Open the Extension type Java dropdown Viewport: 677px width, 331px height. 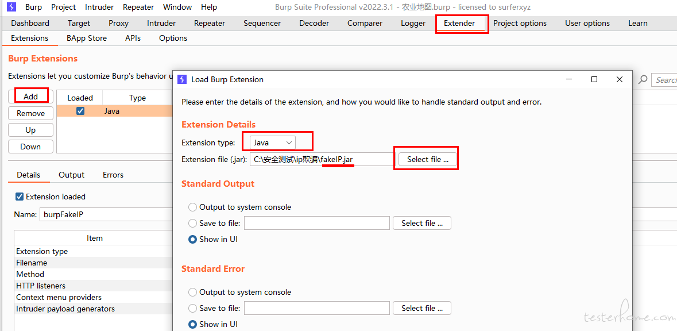pyautogui.click(x=273, y=143)
